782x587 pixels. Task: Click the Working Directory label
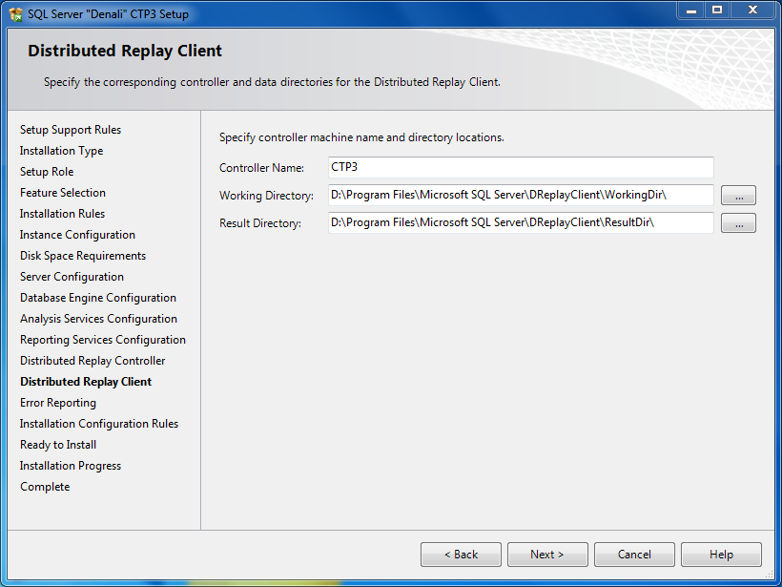click(x=266, y=195)
